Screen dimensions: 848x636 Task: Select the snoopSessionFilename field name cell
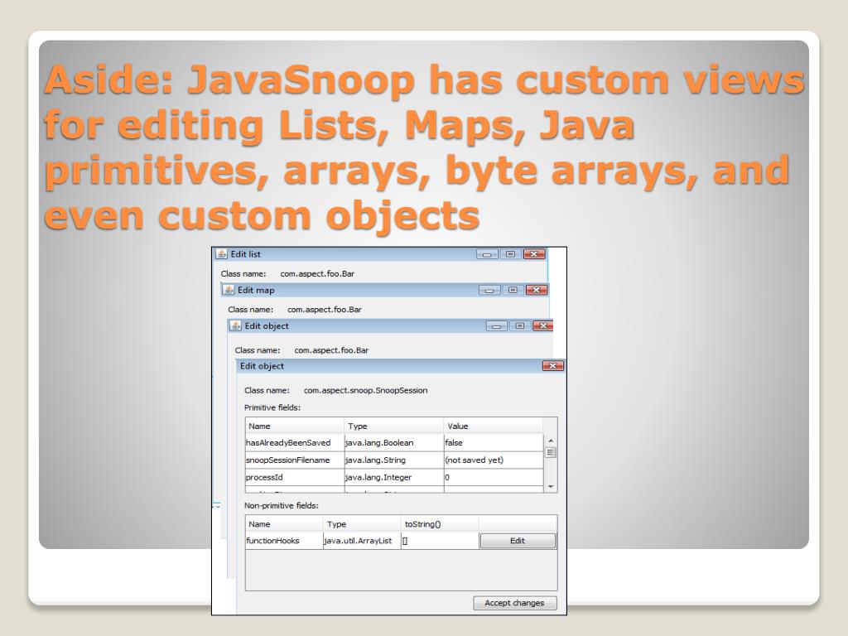[x=295, y=460]
